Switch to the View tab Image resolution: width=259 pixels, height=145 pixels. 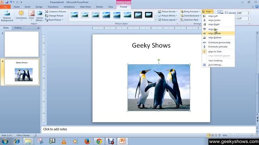point(110,7)
